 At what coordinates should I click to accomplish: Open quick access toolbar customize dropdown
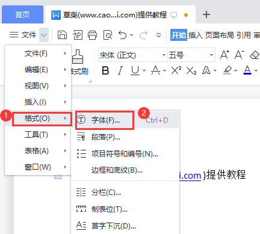[159, 35]
